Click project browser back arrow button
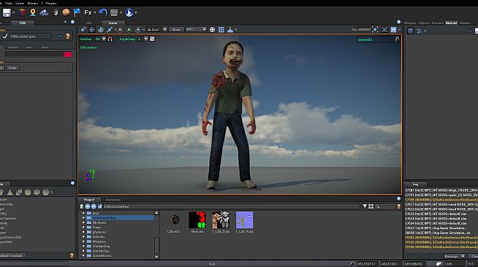This screenshot has width=478, height=267. click(x=88, y=206)
